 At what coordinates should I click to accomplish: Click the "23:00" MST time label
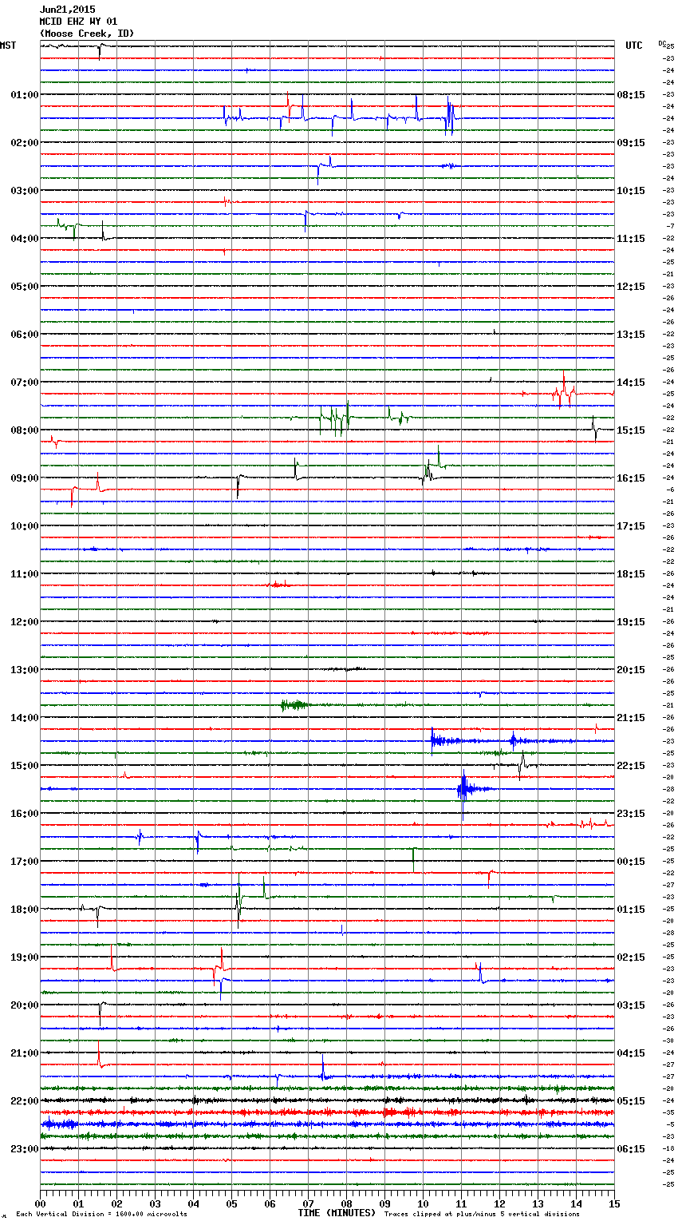click(25, 1149)
